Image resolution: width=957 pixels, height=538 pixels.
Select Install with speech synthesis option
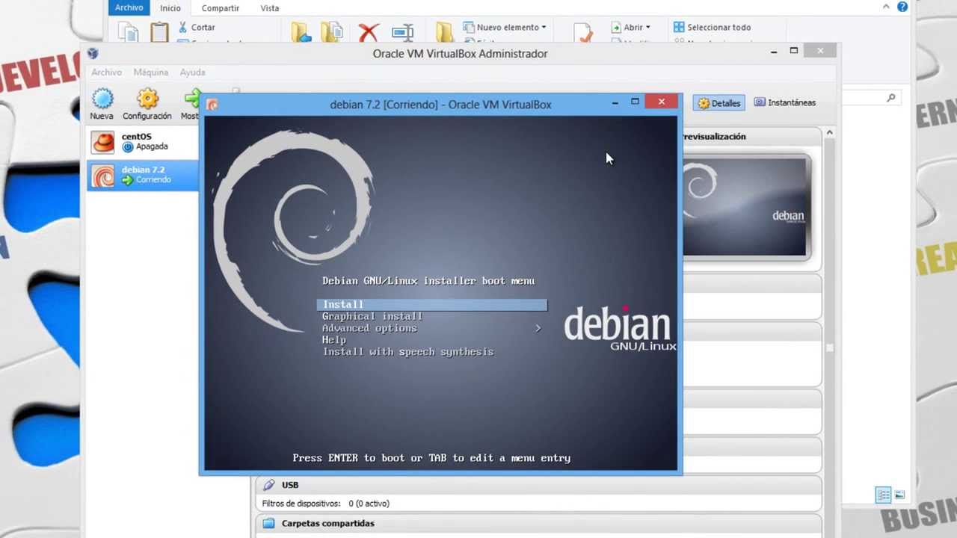point(408,352)
